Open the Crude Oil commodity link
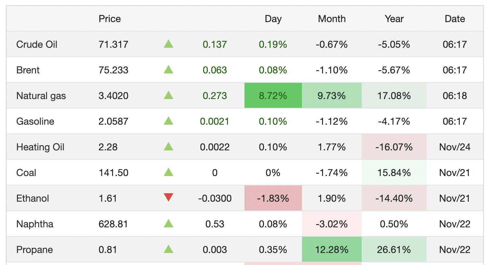487x265 pixels. [37, 44]
